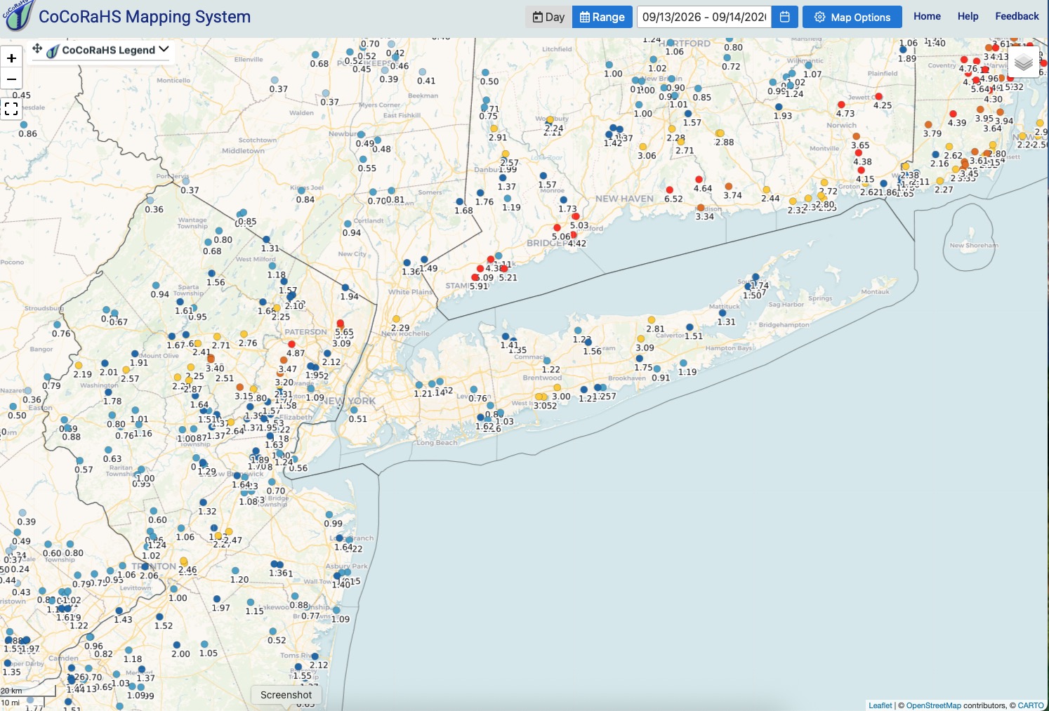1049x711 pixels.
Task: Click the move handle on the legend panel
Action: (x=37, y=48)
